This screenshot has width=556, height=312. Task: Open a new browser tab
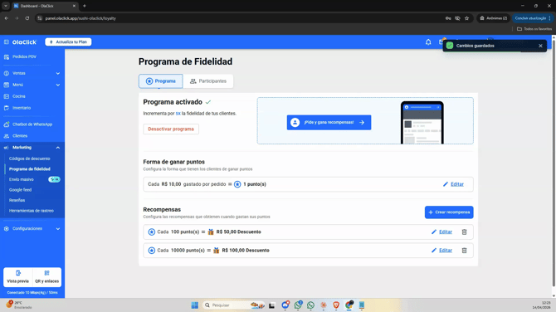[85, 6]
